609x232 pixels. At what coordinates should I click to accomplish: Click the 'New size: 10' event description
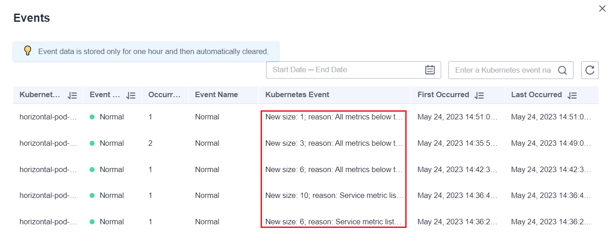[334, 196]
